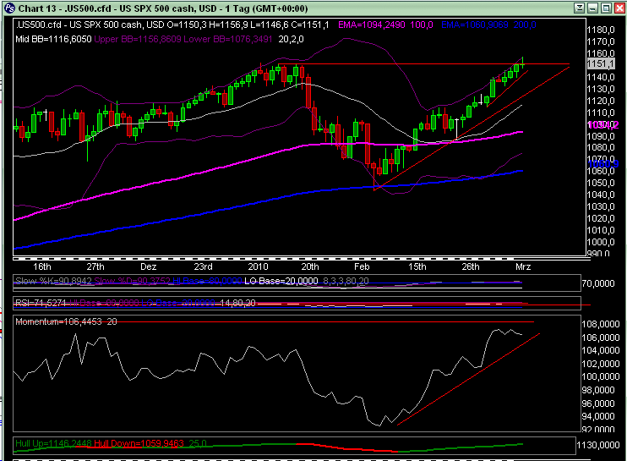Click the Chart 13 title bar text

[163, 8]
